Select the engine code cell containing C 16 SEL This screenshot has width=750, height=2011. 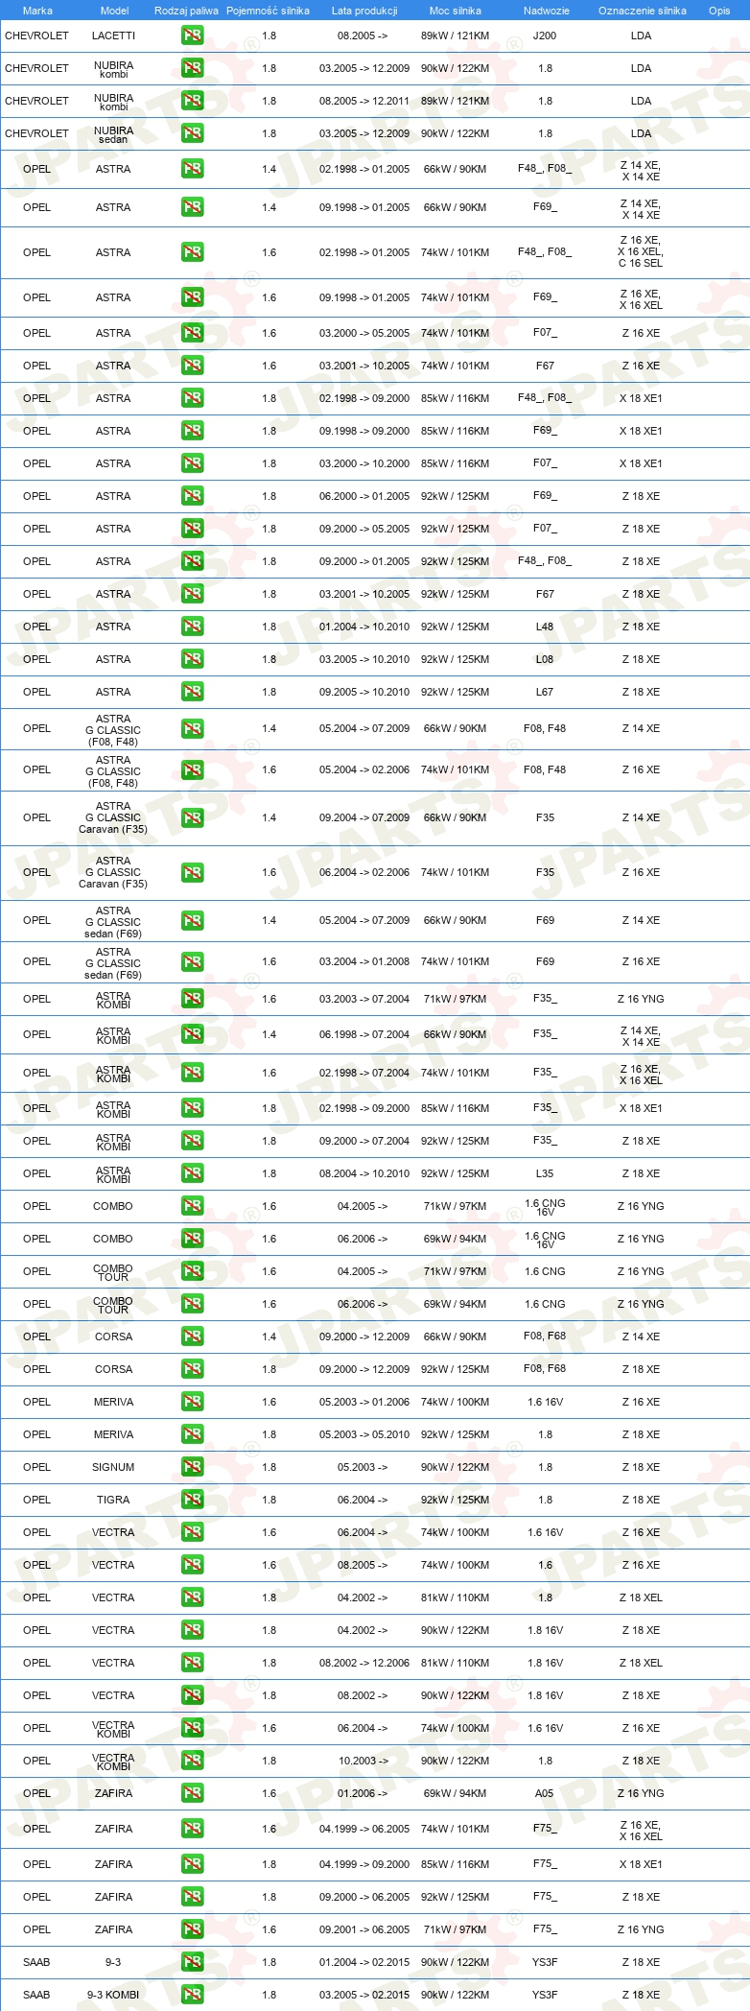pos(641,252)
